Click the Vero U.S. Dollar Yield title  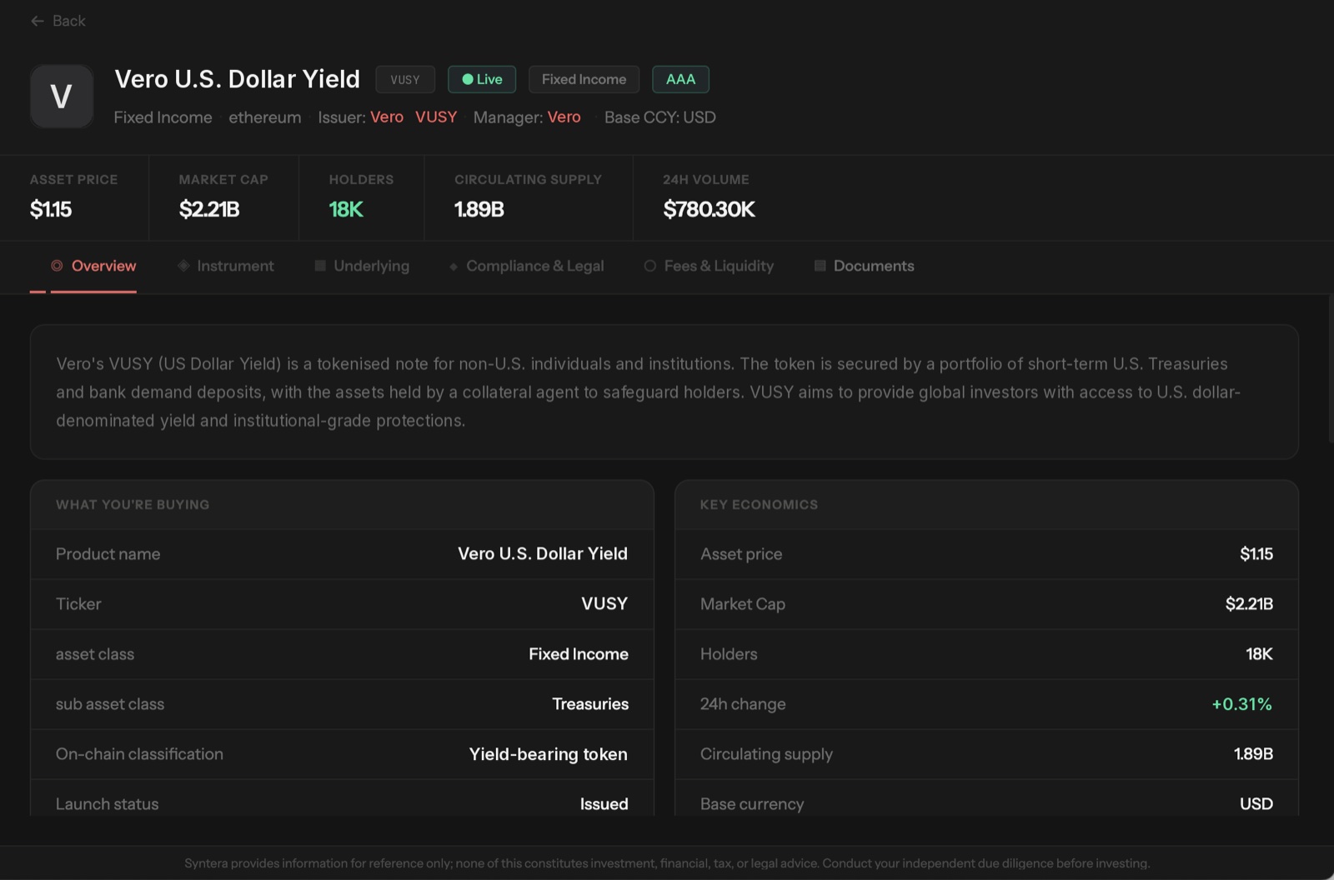coord(238,79)
